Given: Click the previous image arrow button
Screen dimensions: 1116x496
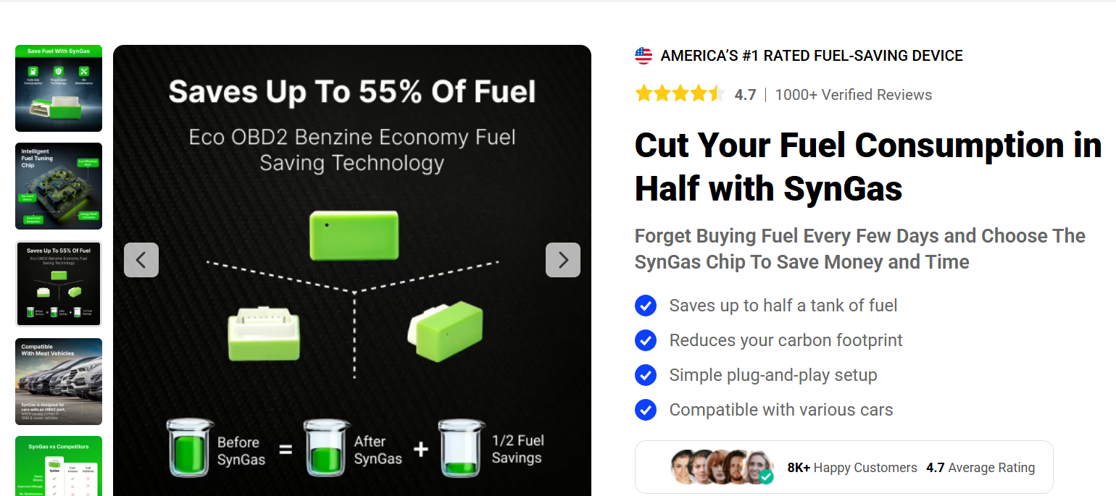Looking at the screenshot, I should [x=141, y=260].
